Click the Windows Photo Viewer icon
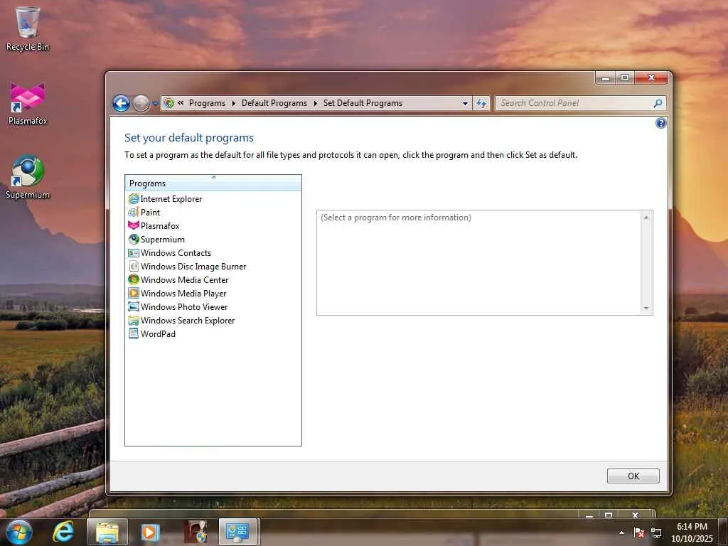 tap(134, 306)
